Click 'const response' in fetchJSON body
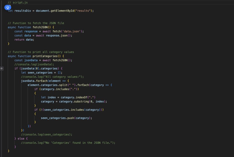234x157 pixels. coord(26,31)
